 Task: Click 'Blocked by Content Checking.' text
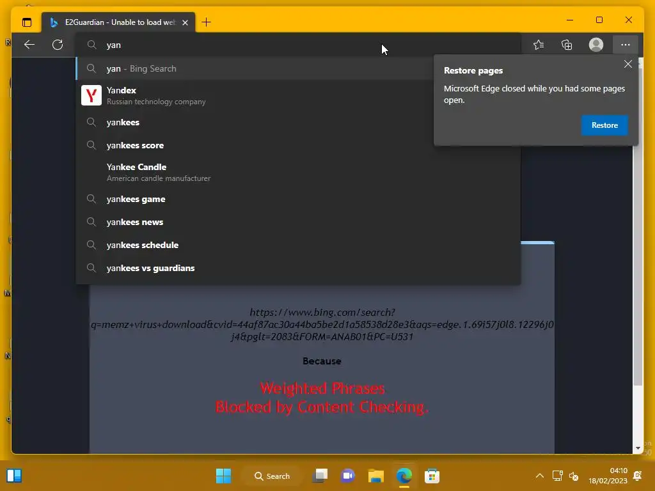[x=322, y=407]
